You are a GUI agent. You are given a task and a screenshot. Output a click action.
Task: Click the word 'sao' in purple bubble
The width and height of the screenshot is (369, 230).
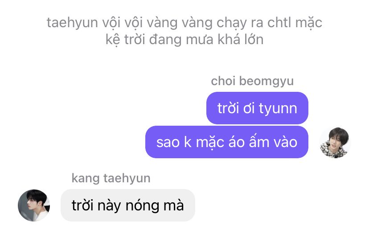click(x=168, y=143)
